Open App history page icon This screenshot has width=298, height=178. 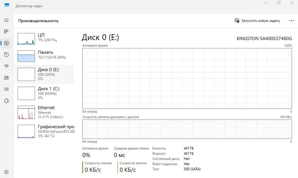tap(6, 55)
